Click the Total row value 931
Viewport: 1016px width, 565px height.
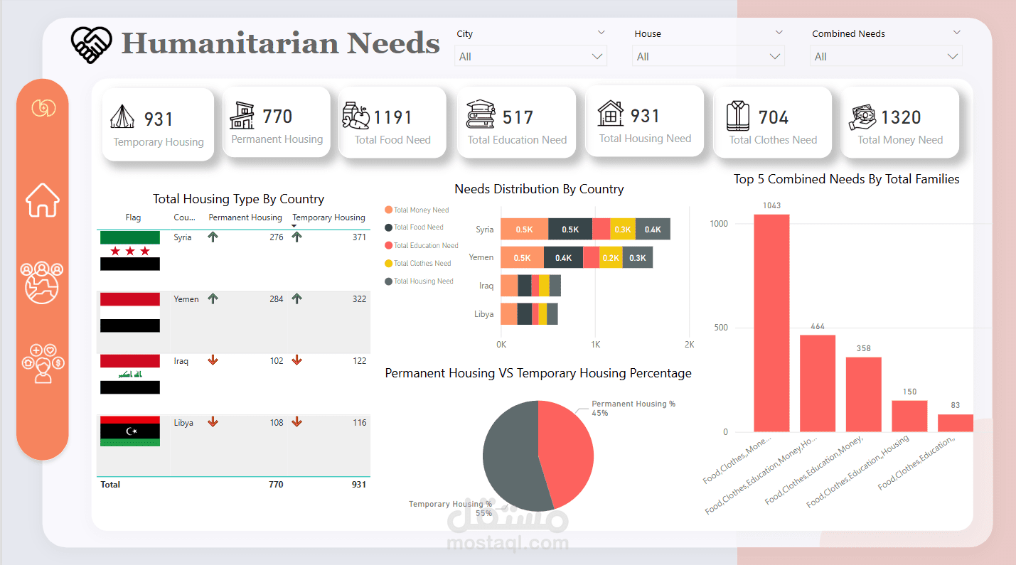pos(359,485)
